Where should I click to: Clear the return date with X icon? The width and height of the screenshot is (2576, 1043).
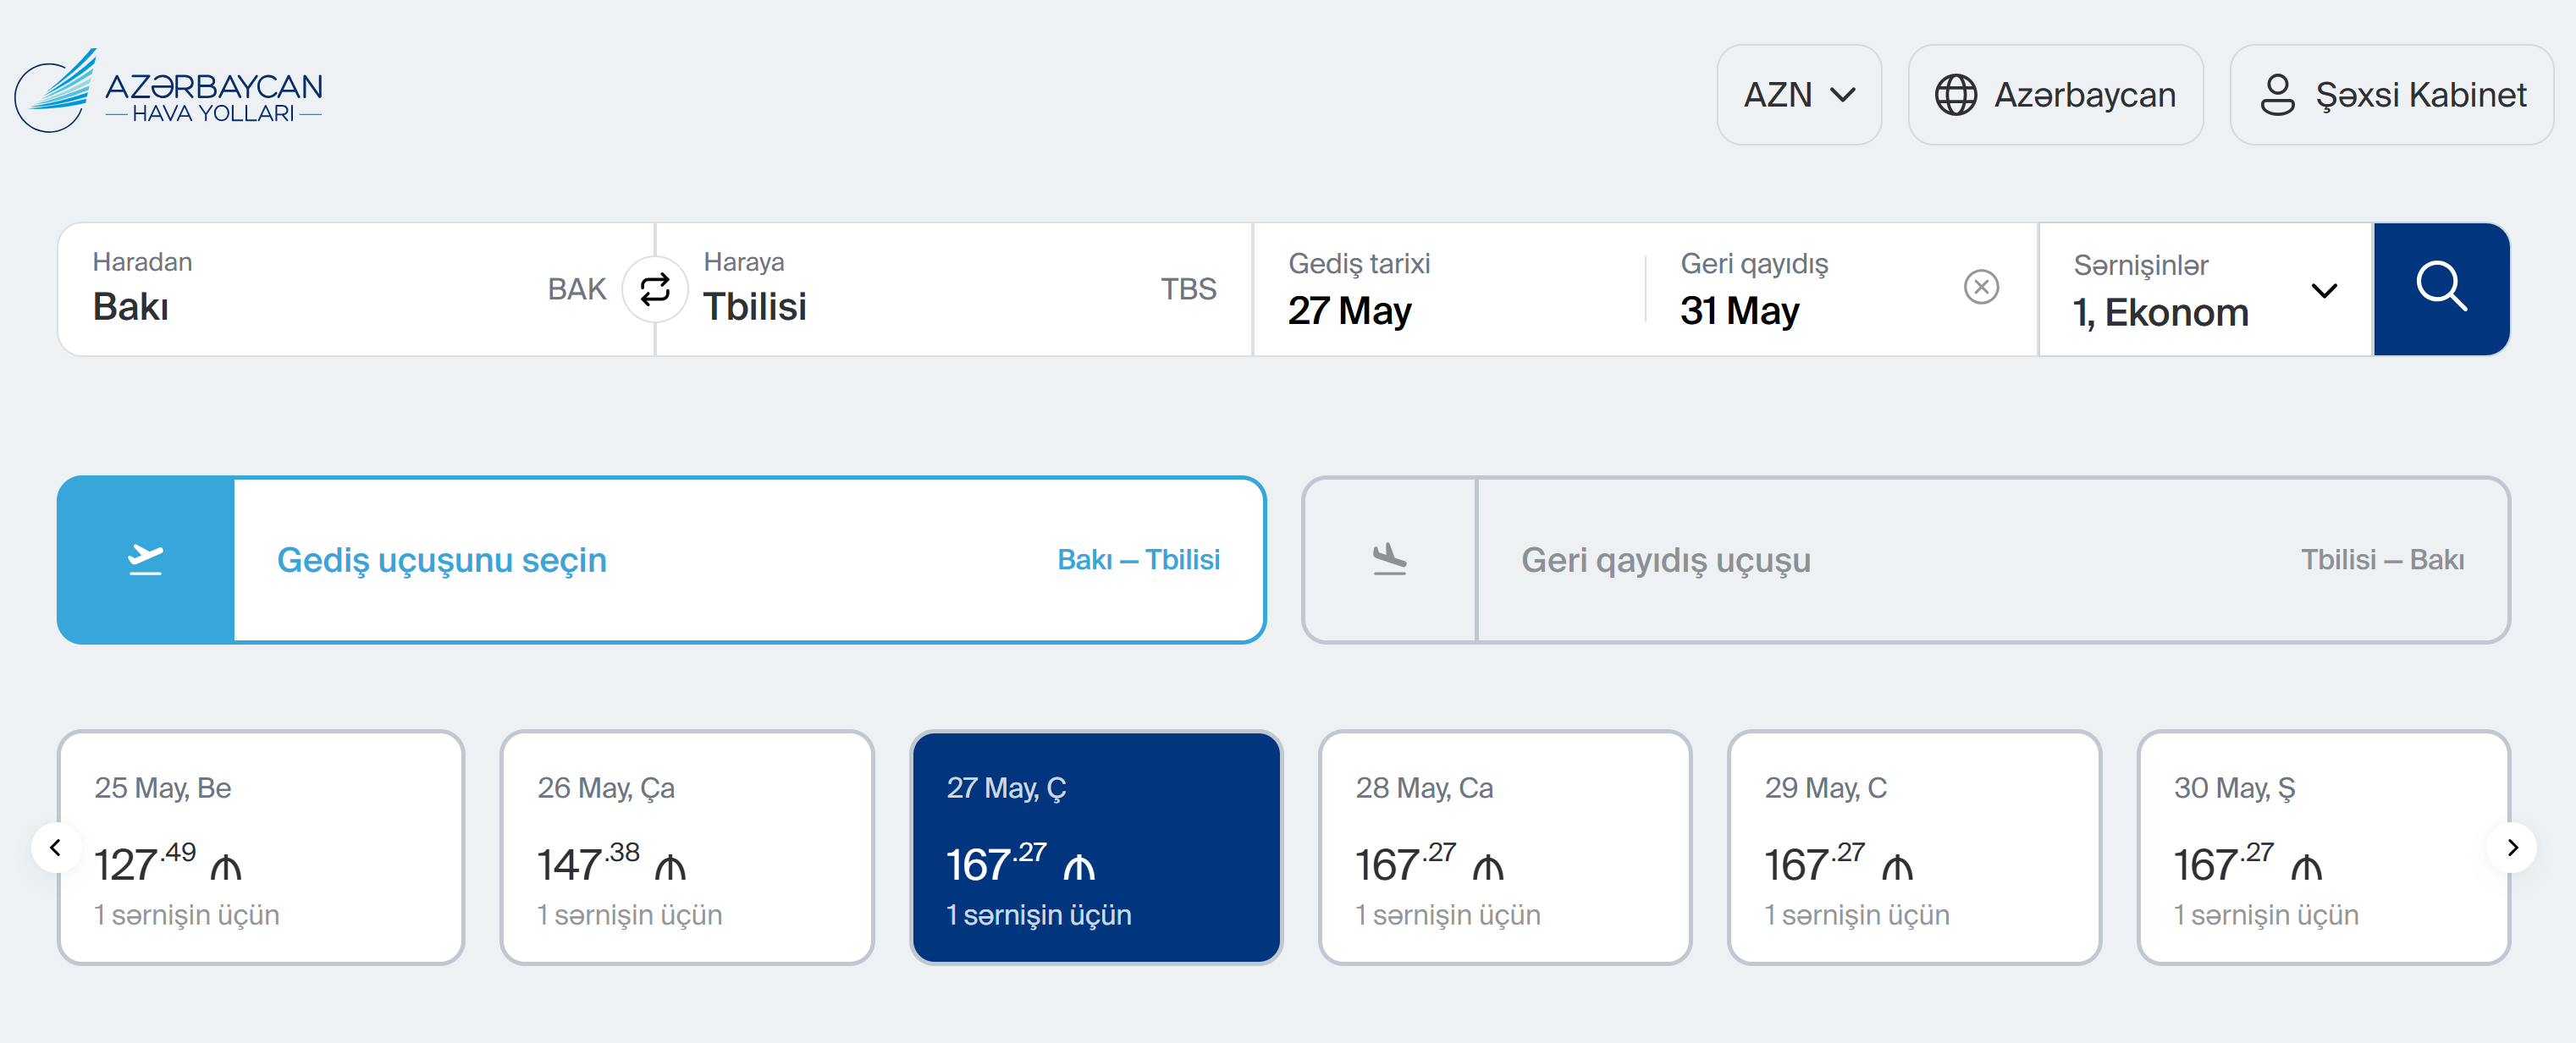coord(1980,288)
